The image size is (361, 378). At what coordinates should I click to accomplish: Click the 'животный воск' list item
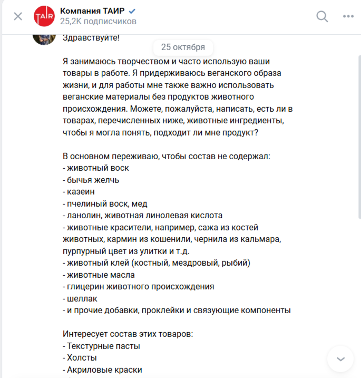(x=96, y=168)
